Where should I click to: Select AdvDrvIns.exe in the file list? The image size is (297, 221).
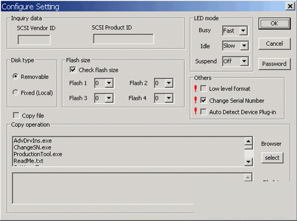pyautogui.click(x=33, y=140)
